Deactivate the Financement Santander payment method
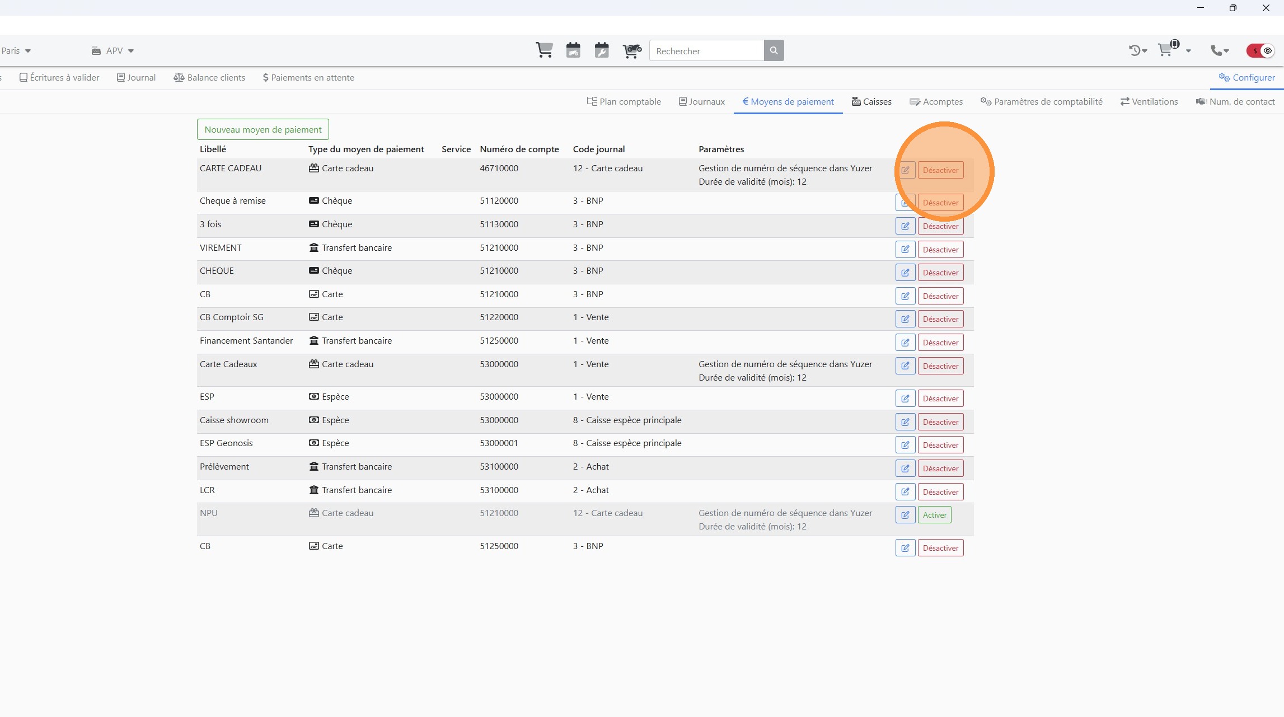This screenshot has height=717, width=1284. pyautogui.click(x=940, y=343)
